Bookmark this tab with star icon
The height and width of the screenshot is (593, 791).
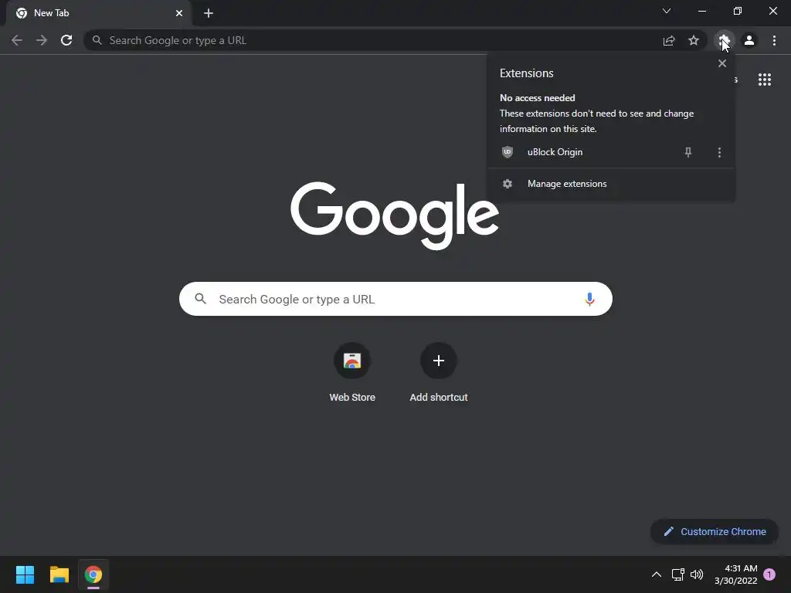pyautogui.click(x=694, y=40)
